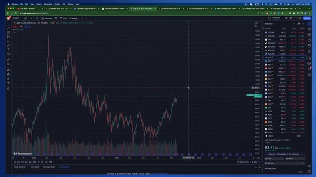Select BABA in the watchlist
Image resolution: width=316 pixels, height=177 pixels.
click(x=285, y=122)
